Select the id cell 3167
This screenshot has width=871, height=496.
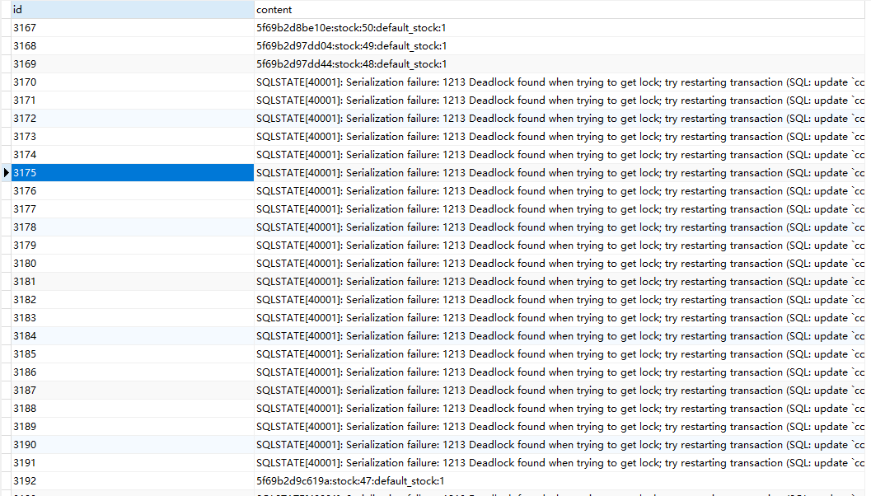[132, 28]
